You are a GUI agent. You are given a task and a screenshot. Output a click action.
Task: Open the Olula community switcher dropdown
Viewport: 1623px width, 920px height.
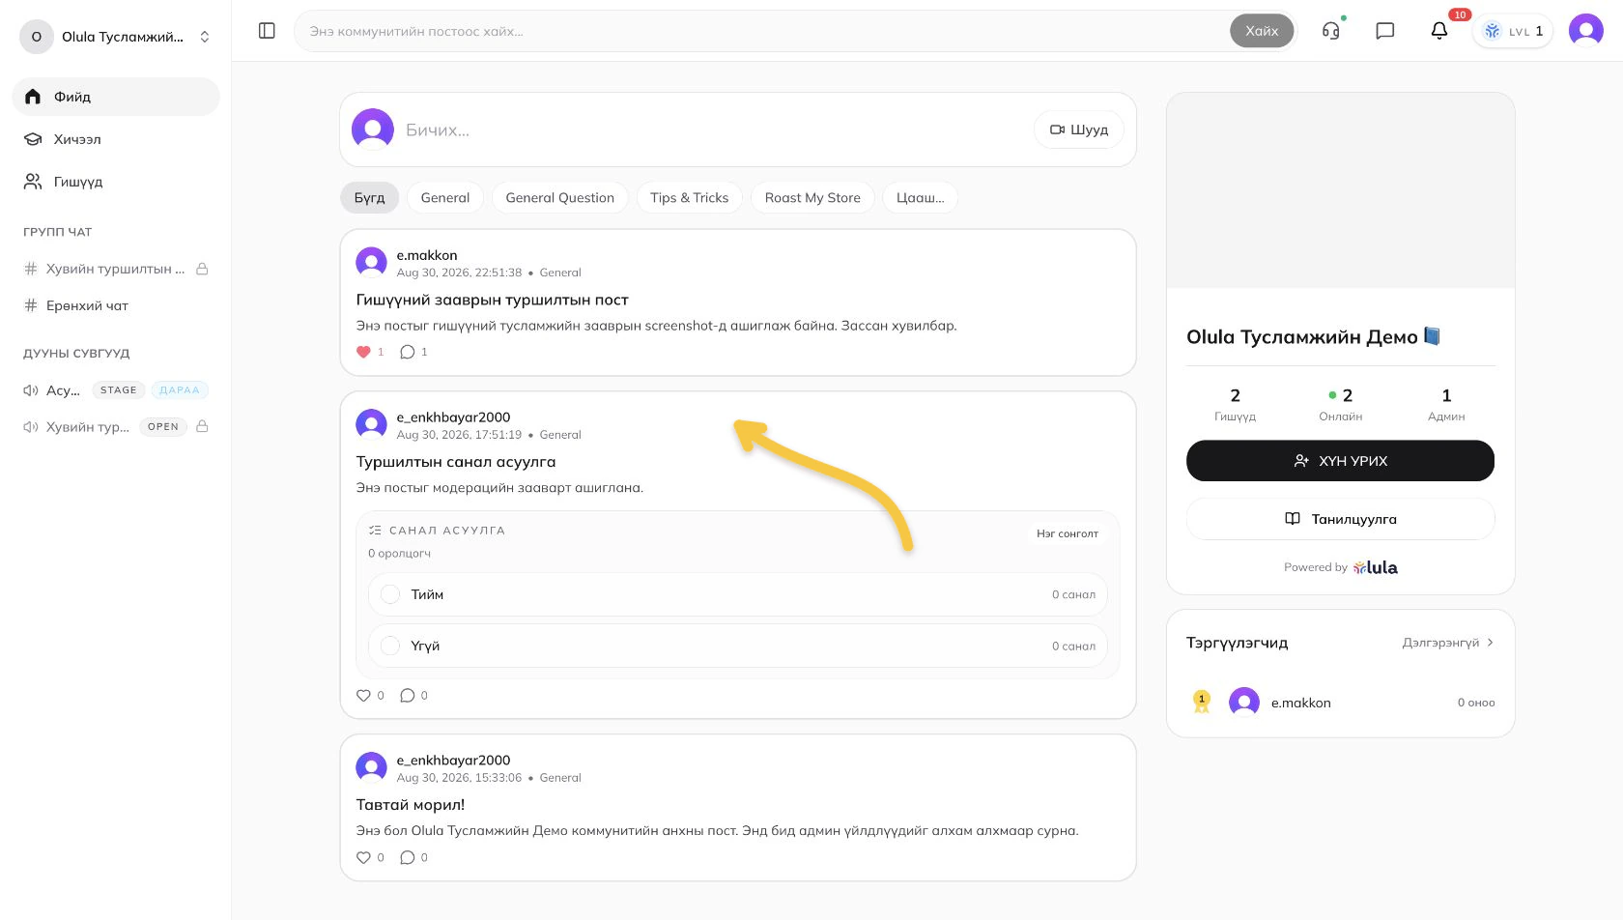[x=116, y=37]
